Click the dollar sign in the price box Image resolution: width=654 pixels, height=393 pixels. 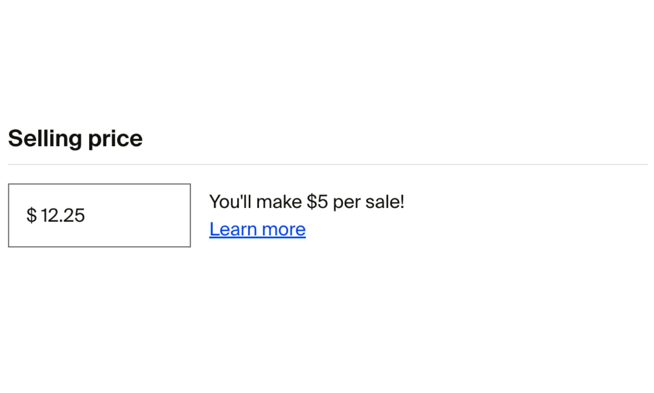(x=31, y=215)
